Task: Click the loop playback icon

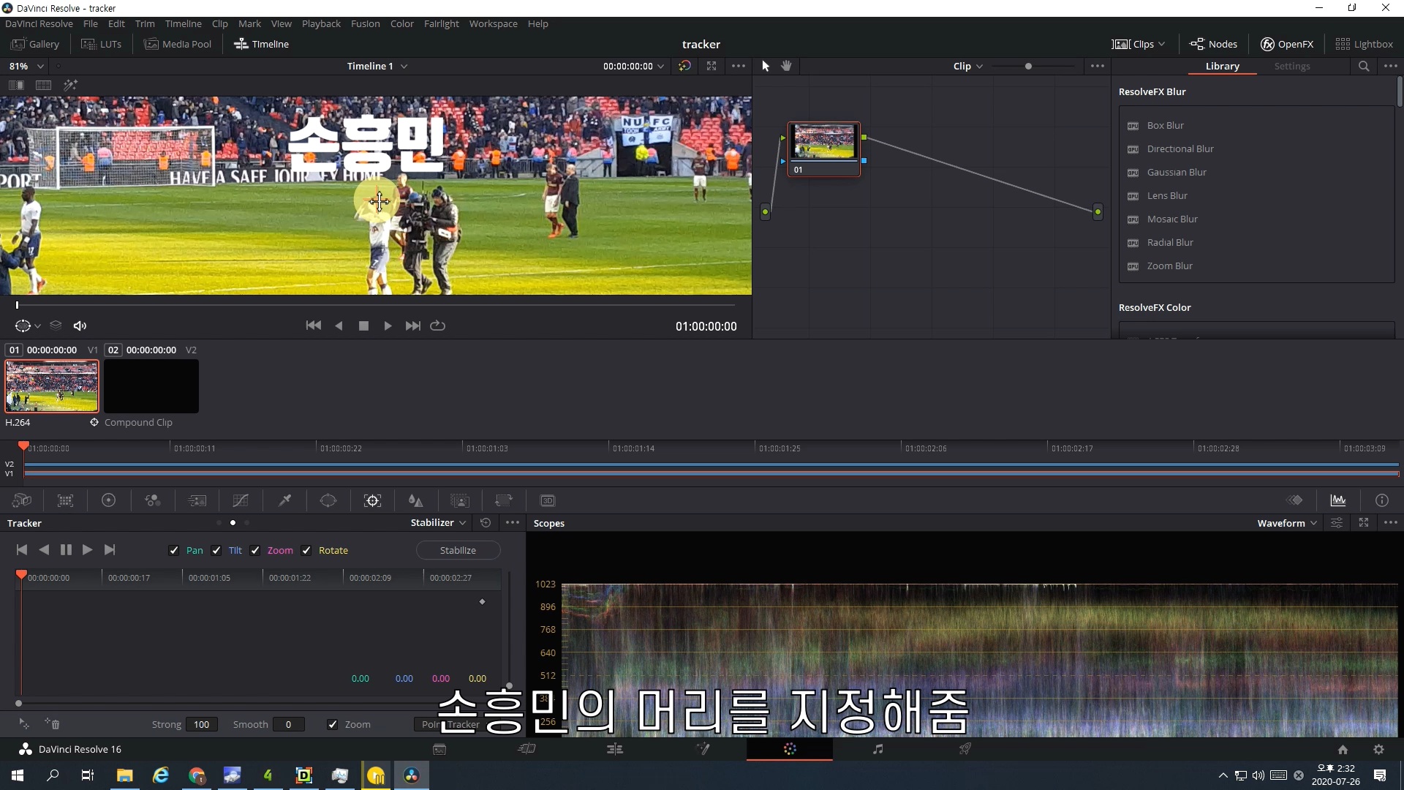Action: tap(437, 326)
